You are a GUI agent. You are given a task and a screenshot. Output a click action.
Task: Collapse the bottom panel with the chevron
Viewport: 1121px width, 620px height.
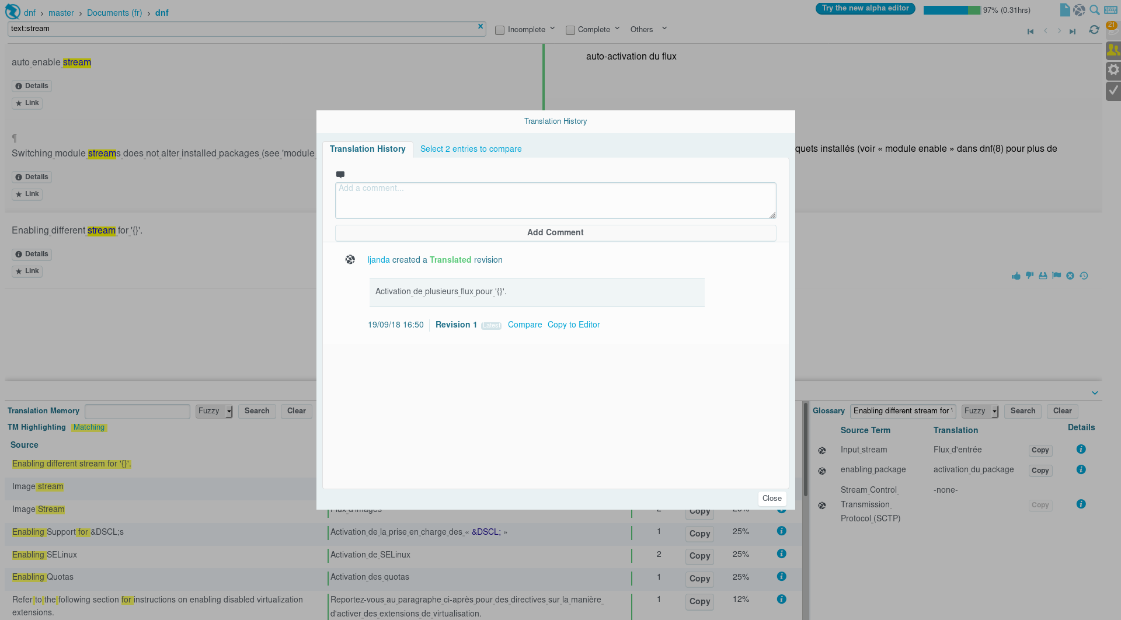click(1095, 393)
